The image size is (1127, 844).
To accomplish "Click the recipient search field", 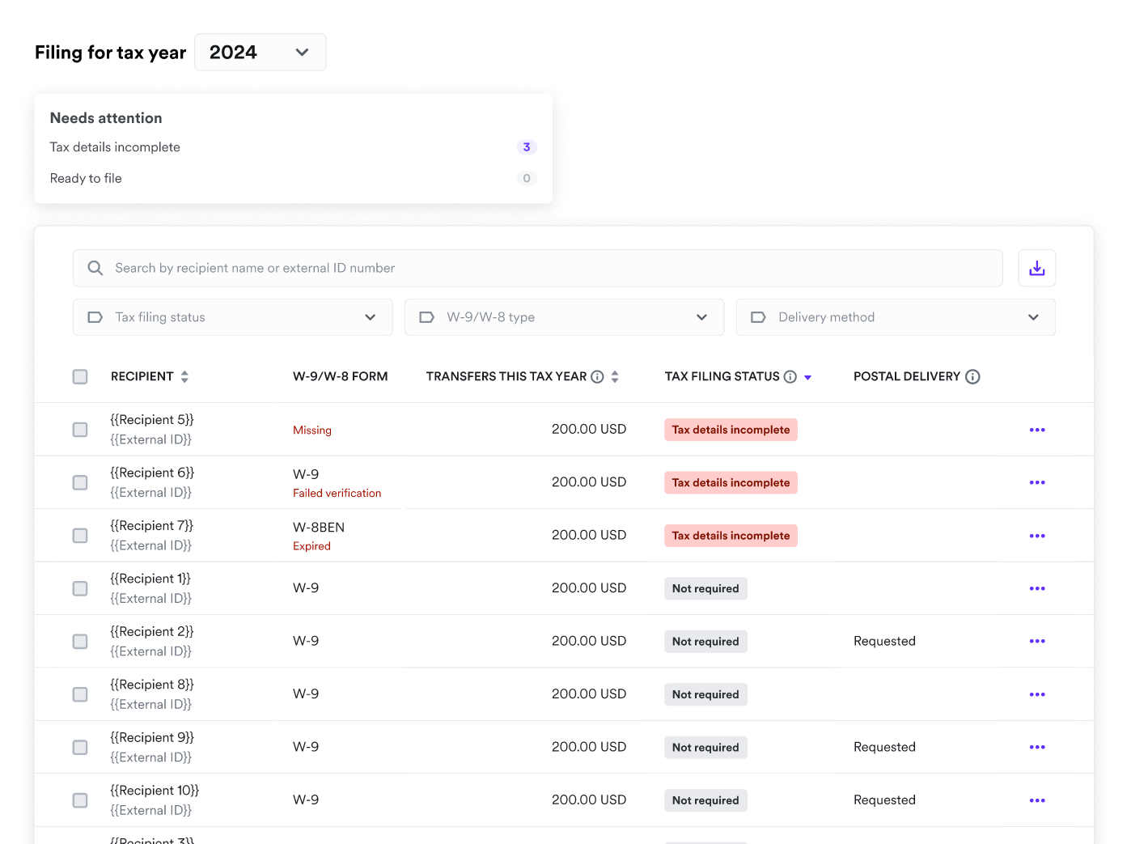I will point(537,268).
